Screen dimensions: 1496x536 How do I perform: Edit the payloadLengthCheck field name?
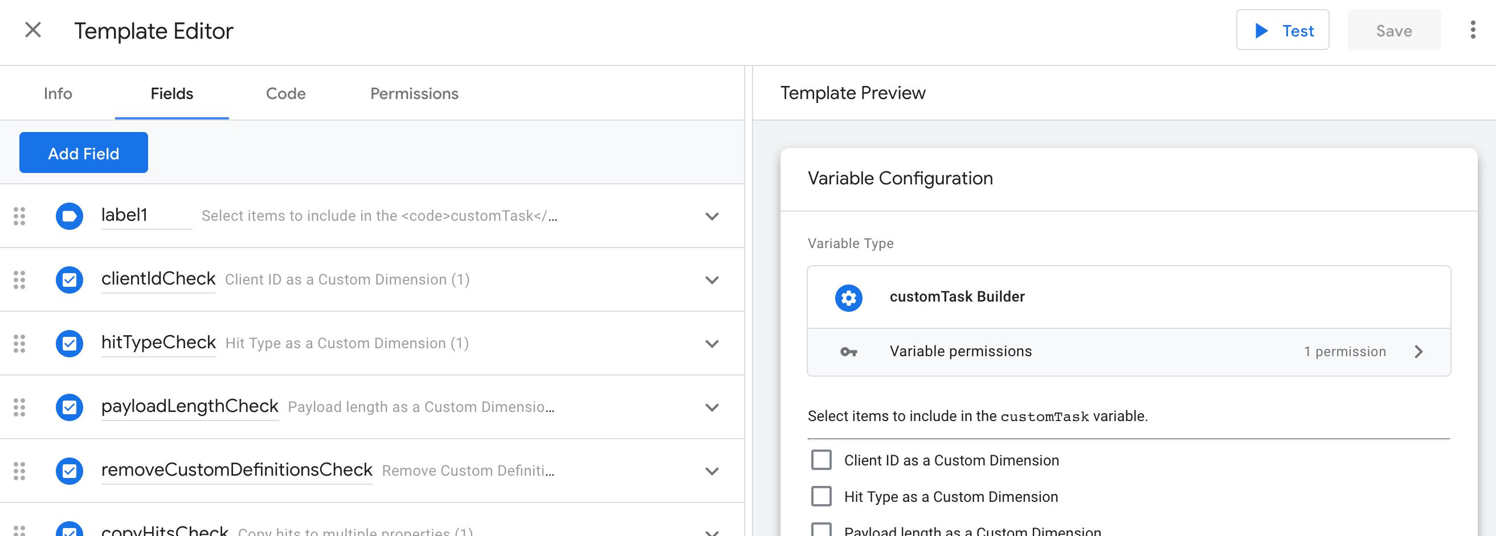(x=189, y=406)
